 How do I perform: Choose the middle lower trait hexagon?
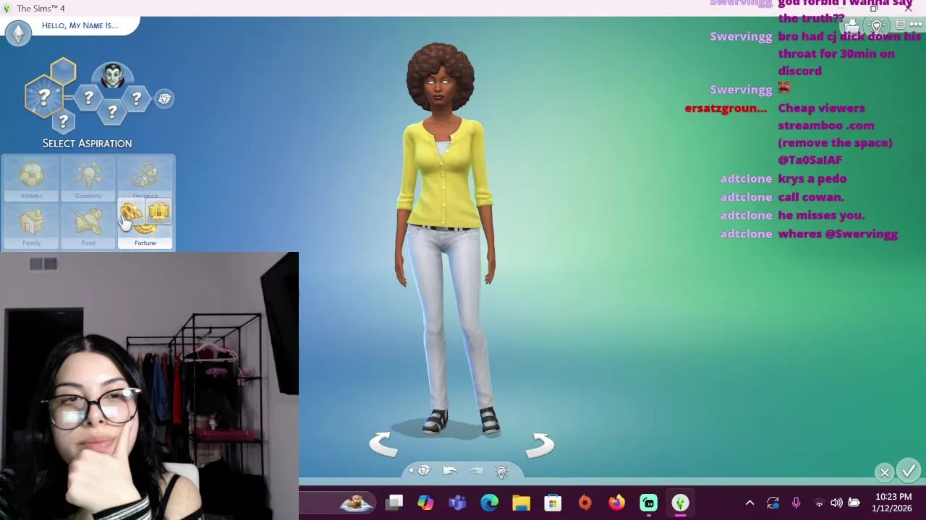coord(112,112)
